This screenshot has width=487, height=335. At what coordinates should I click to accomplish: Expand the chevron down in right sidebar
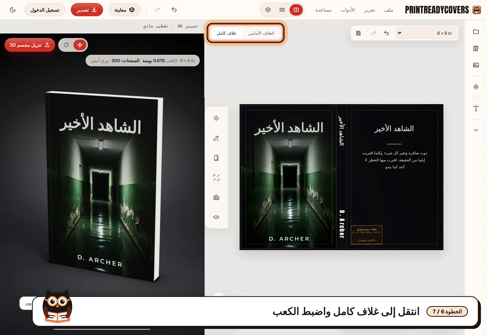(476, 130)
